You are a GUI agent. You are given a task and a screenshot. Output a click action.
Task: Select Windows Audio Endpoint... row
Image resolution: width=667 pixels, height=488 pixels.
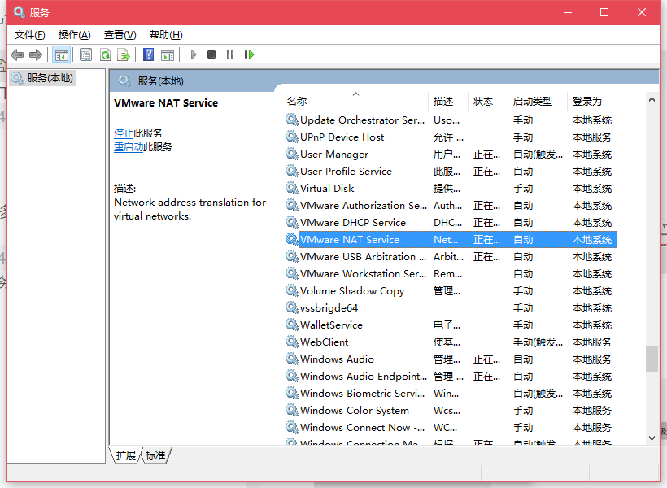(451, 376)
